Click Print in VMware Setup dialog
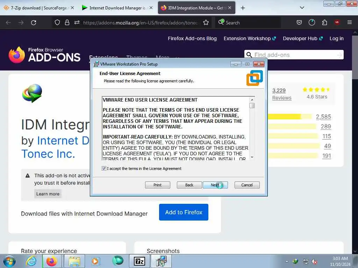 [158, 185]
